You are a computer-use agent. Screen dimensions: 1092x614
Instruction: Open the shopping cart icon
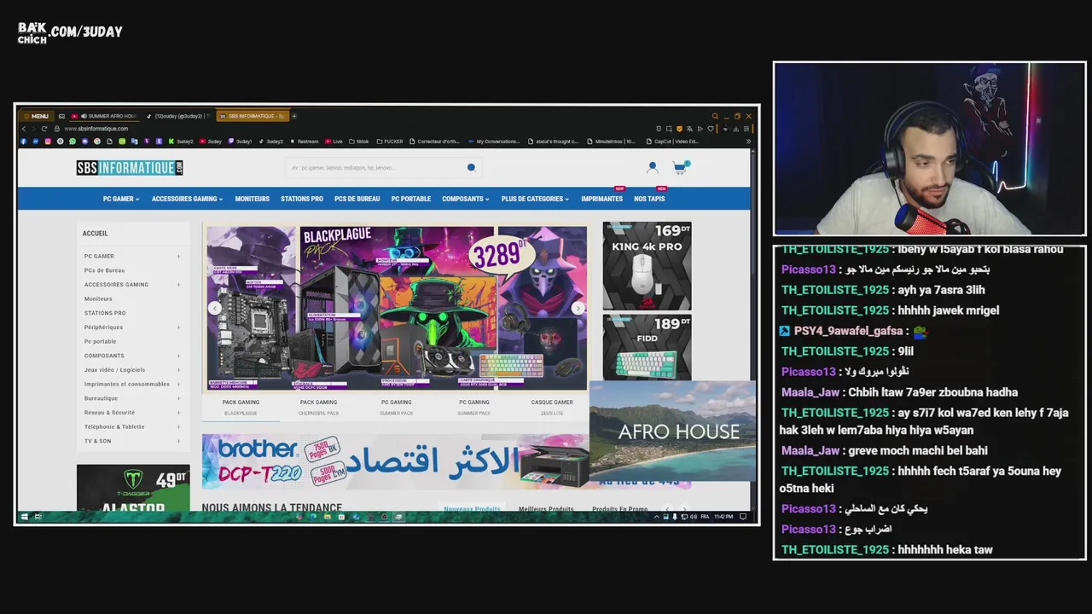pos(680,168)
